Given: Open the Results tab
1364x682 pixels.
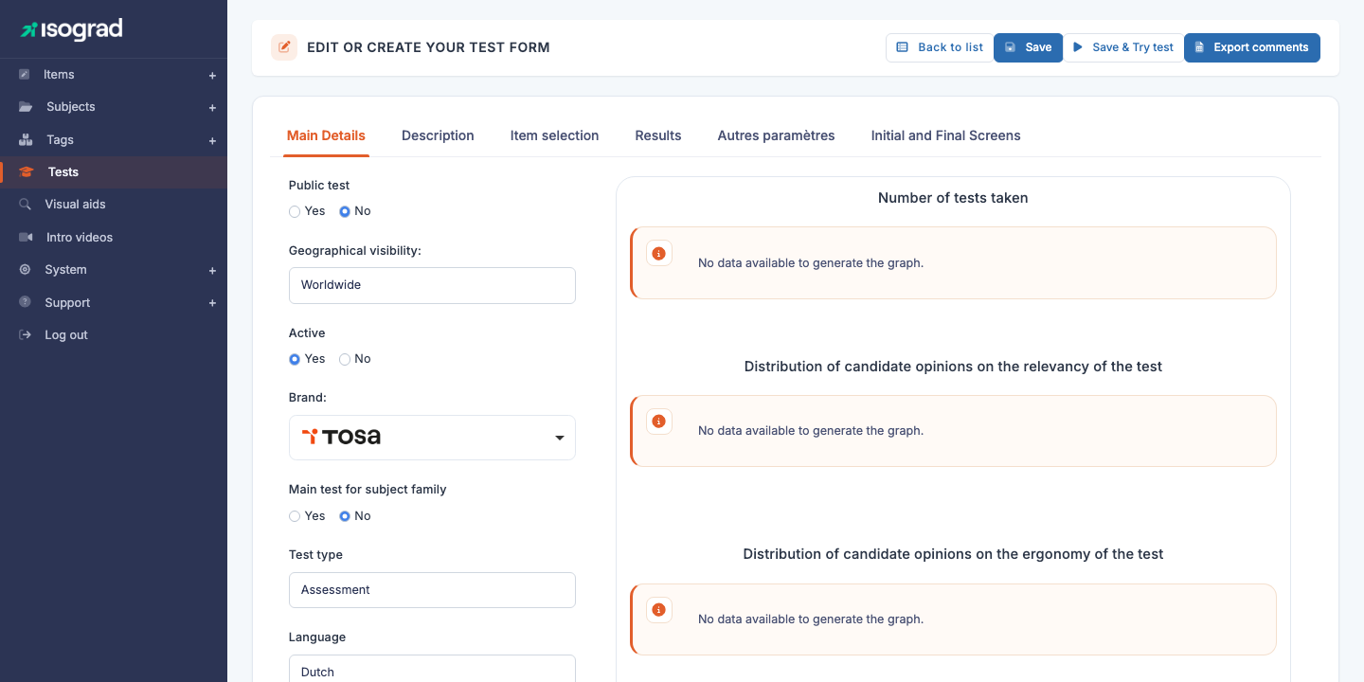Looking at the screenshot, I should point(658,135).
